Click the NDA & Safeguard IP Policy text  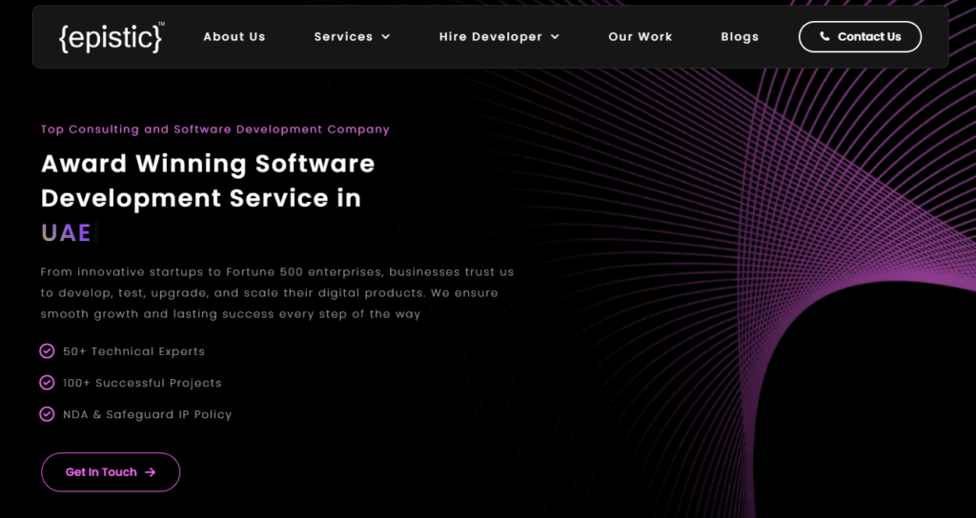click(x=148, y=414)
